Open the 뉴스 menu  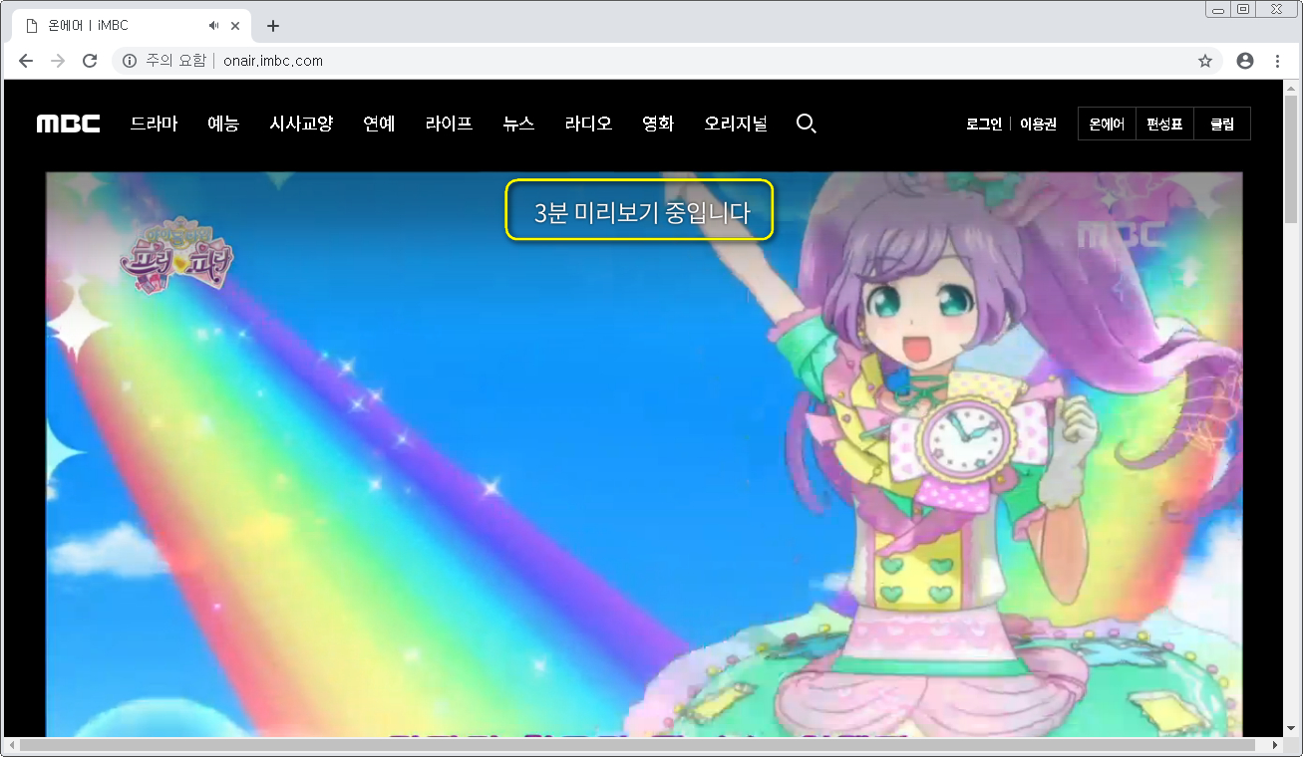tap(518, 124)
